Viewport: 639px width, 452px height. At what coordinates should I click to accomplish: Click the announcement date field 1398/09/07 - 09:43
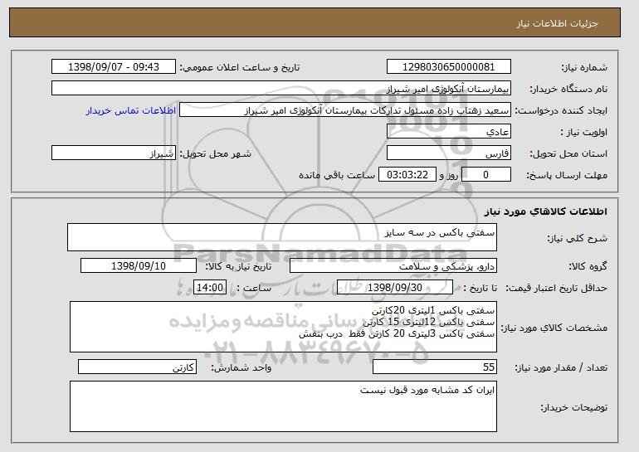point(114,67)
